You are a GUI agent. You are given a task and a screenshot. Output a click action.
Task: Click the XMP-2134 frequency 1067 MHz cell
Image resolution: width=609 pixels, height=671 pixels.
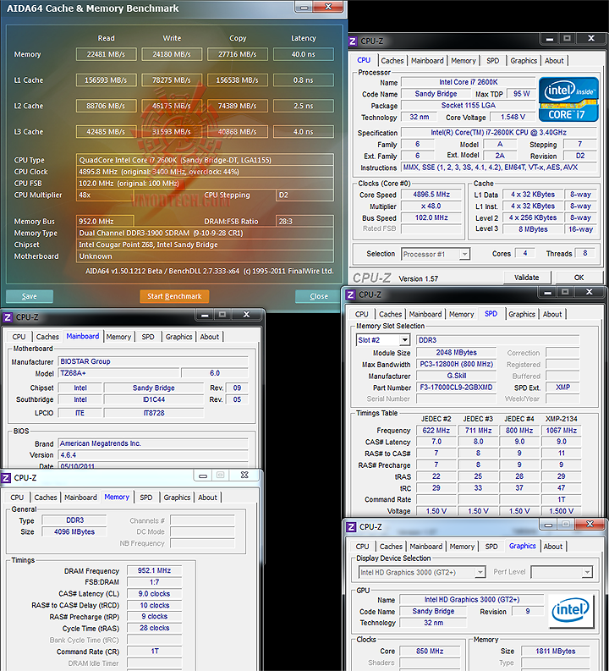click(561, 431)
